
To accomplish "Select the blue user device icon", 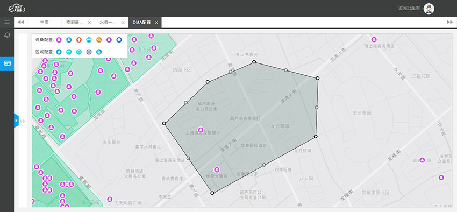I will 69,40.
